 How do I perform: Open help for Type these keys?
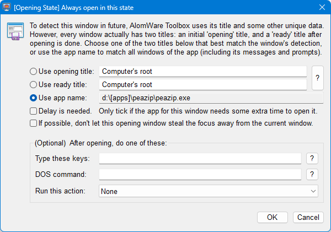point(312,159)
